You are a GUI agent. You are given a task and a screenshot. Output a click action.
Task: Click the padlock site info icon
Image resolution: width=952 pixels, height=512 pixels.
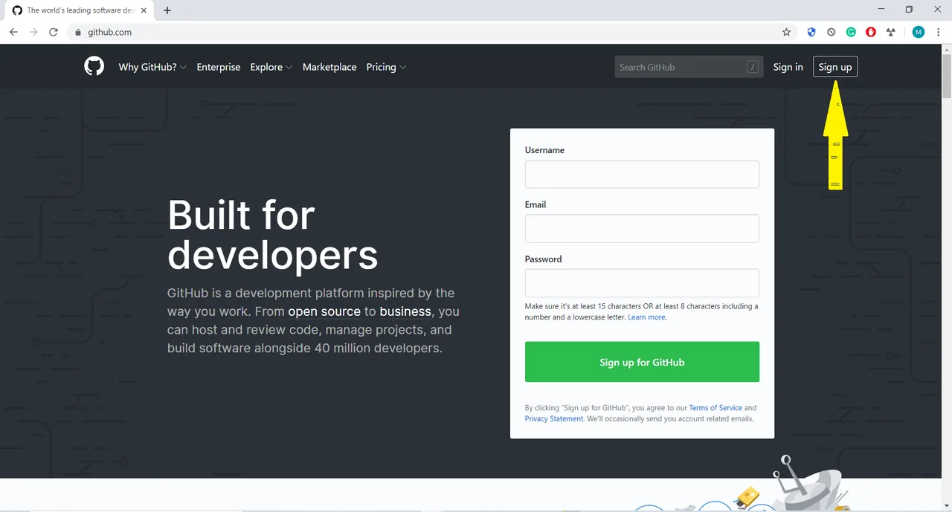(x=78, y=33)
